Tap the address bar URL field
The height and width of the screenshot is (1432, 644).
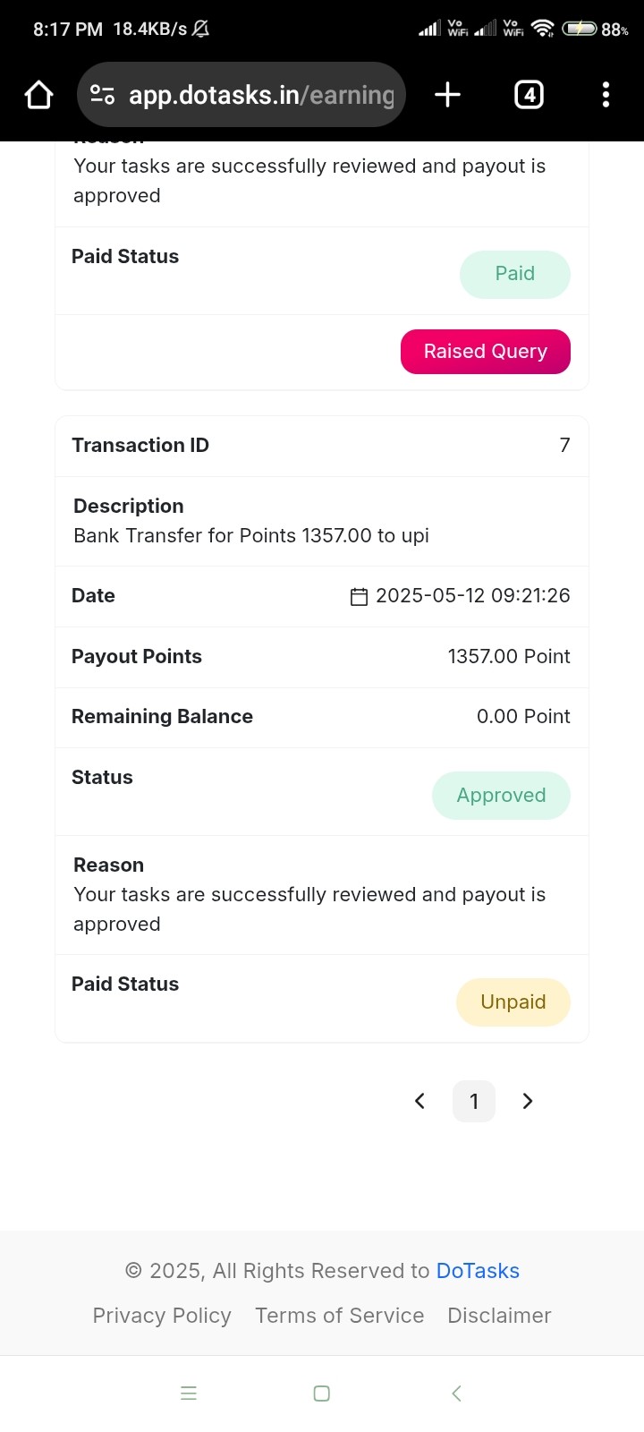[261, 95]
